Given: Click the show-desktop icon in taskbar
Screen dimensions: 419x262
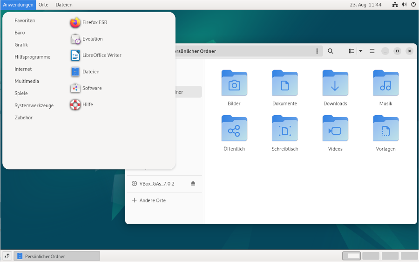Looking at the screenshot, I should (7, 256).
